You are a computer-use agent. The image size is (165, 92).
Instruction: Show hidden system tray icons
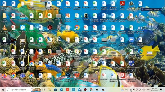pos(131,90)
